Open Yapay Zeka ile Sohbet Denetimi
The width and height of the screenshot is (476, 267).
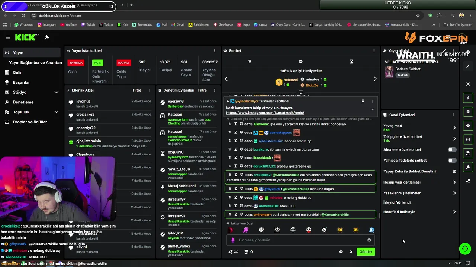[420, 171]
